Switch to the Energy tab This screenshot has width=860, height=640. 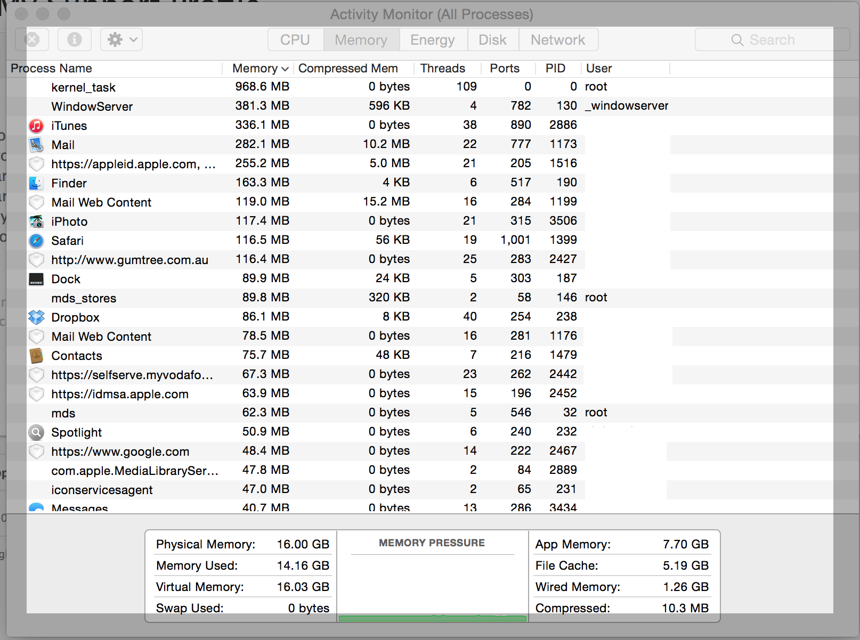(x=433, y=40)
